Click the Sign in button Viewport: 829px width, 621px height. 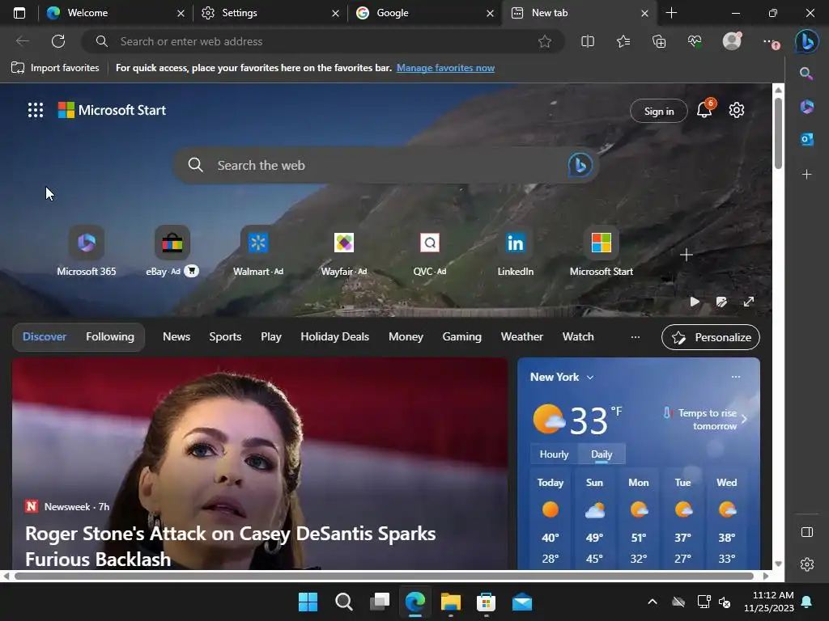659,111
